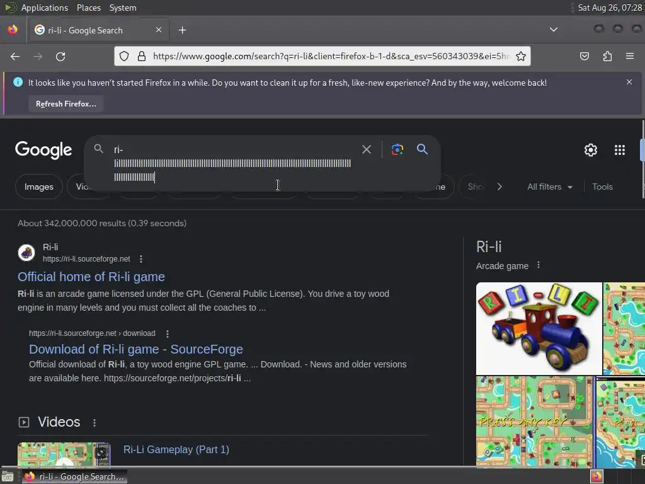Screen dimensions: 645x484
Task: Clear the Google search box text
Action: coord(366,149)
